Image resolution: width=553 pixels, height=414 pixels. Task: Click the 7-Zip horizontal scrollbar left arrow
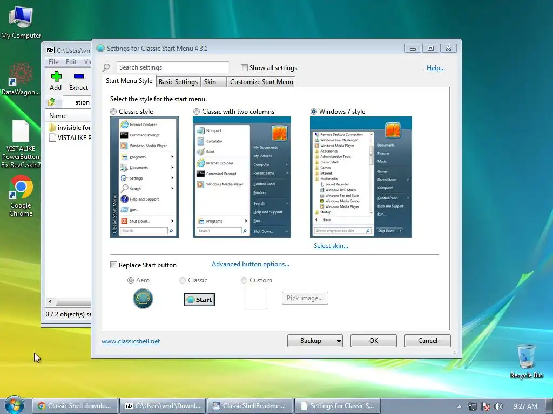tap(50, 301)
